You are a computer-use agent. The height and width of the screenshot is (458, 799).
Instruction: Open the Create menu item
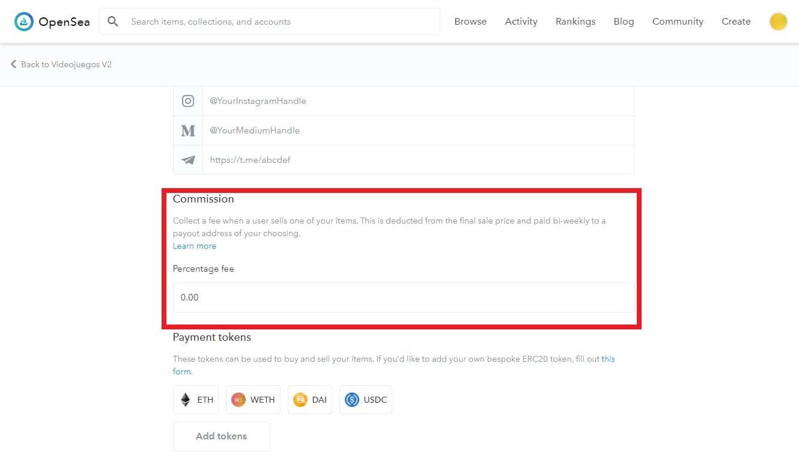[x=736, y=22]
